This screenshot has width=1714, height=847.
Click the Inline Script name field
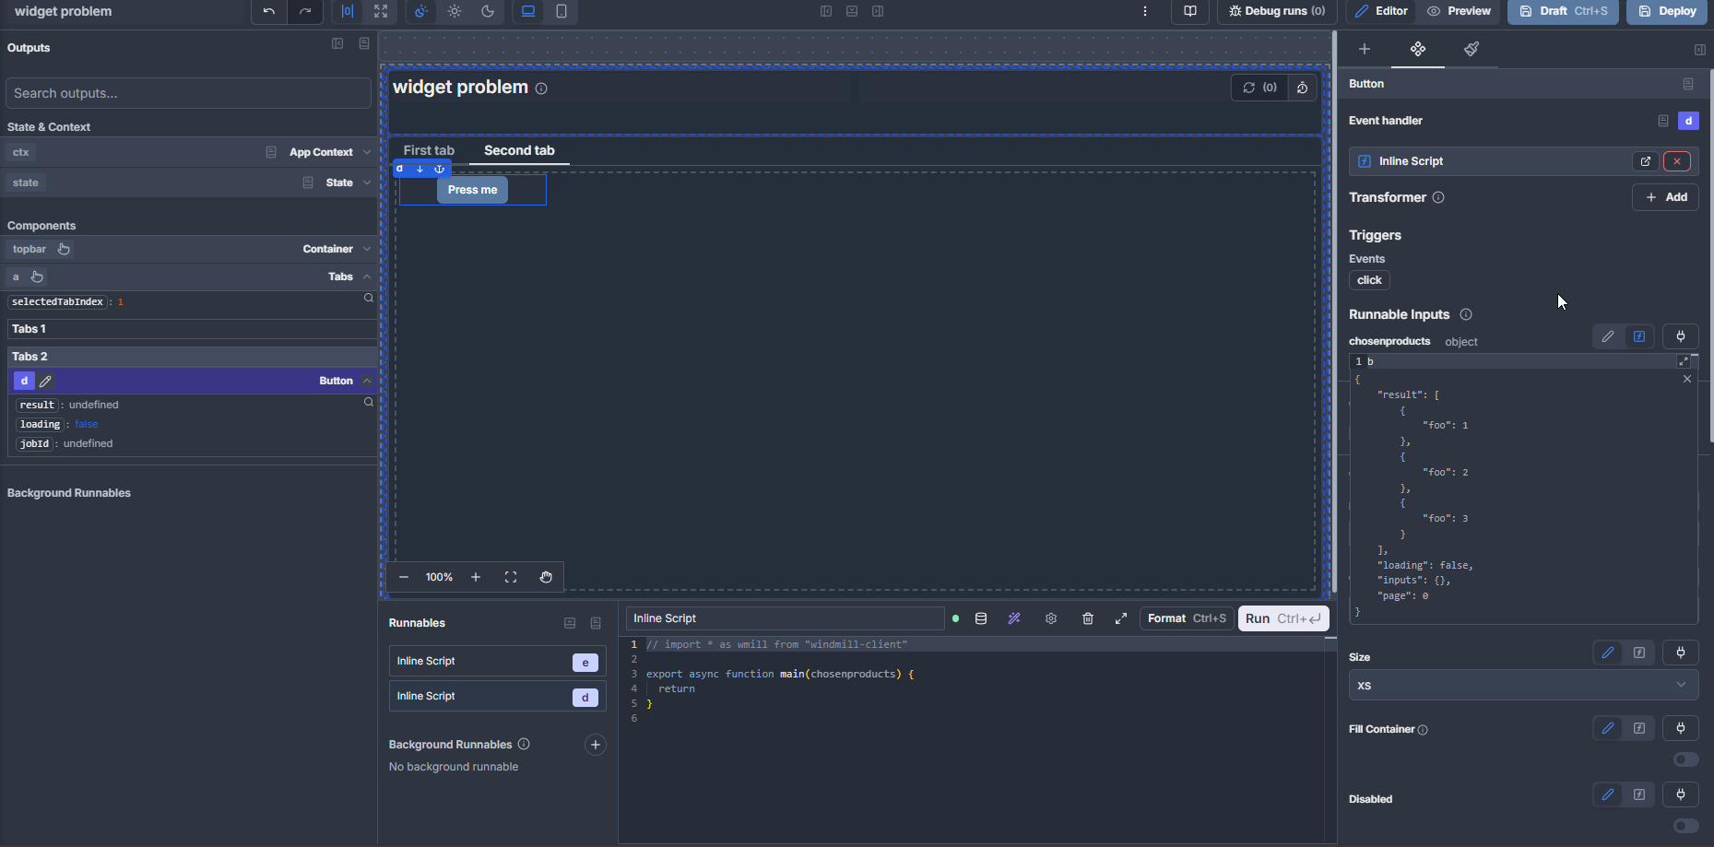click(x=786, y=618)
